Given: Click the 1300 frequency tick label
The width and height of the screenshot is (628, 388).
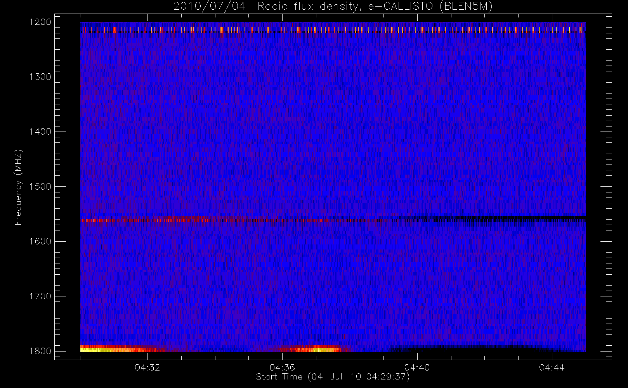Looking at the screenshot, I should tap(40, 77).
